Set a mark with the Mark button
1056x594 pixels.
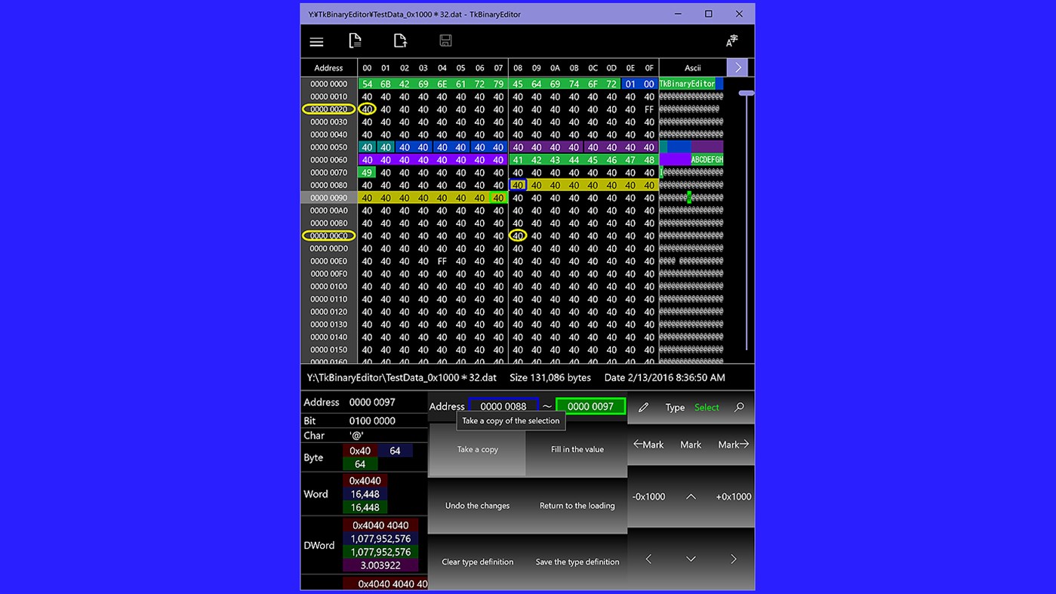(690, 445)
